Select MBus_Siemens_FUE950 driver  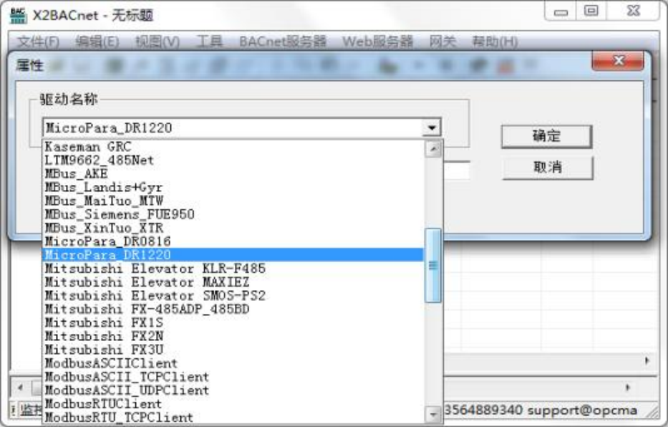(233, 214)
